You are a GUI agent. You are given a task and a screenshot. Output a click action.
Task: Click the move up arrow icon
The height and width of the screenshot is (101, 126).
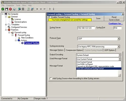coord(50,9)
